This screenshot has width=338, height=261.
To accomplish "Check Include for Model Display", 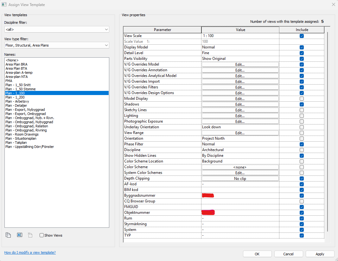I will click(x=301, y=99).
